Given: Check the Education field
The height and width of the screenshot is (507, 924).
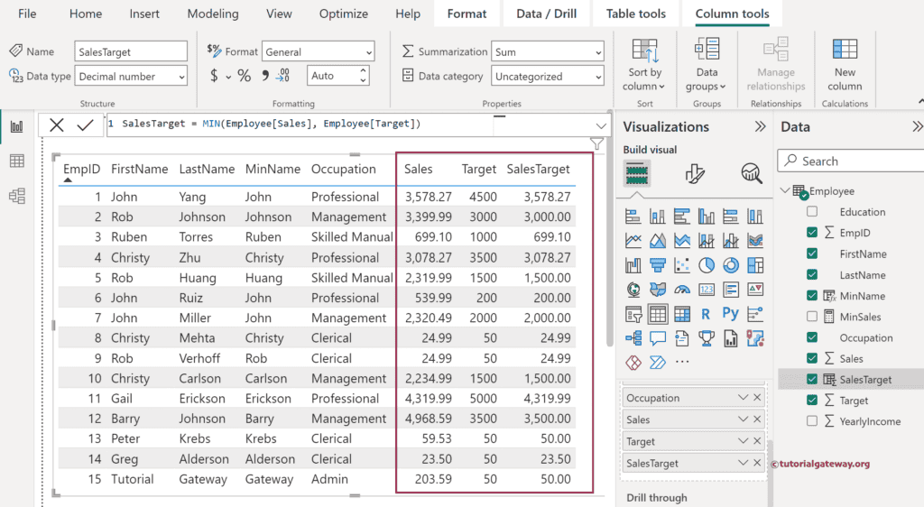Looking at the screenshot, I should point(812,211).
